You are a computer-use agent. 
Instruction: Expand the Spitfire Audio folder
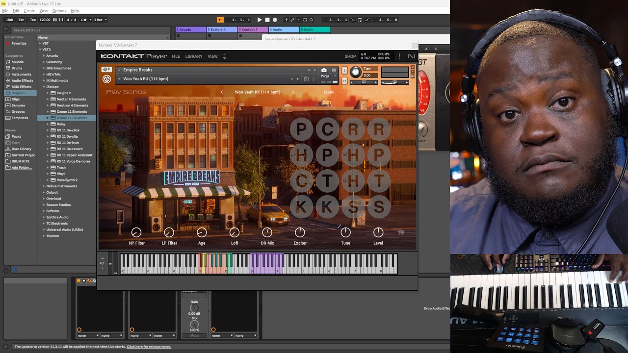click(x=44, y=217)
